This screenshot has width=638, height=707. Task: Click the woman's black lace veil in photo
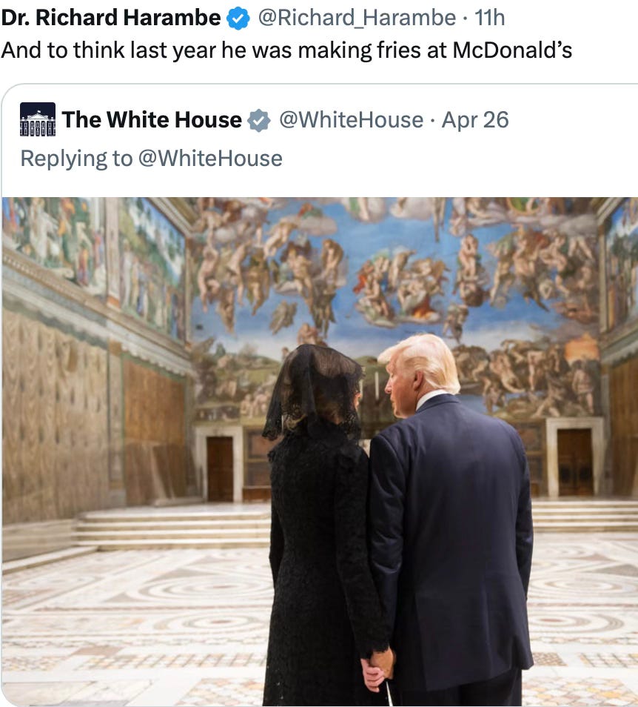313,391
